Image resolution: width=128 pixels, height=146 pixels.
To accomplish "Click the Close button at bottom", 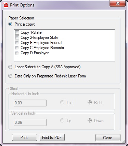I will 108,138.
